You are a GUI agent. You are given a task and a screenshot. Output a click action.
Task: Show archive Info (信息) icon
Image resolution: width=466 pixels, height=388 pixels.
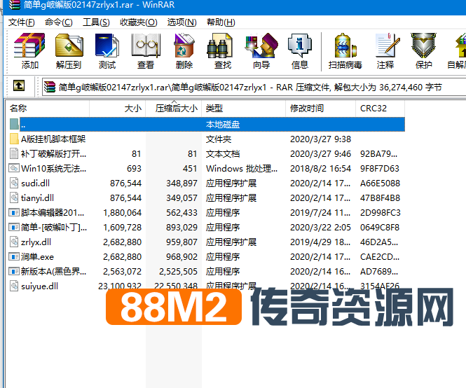pos(300,46)
